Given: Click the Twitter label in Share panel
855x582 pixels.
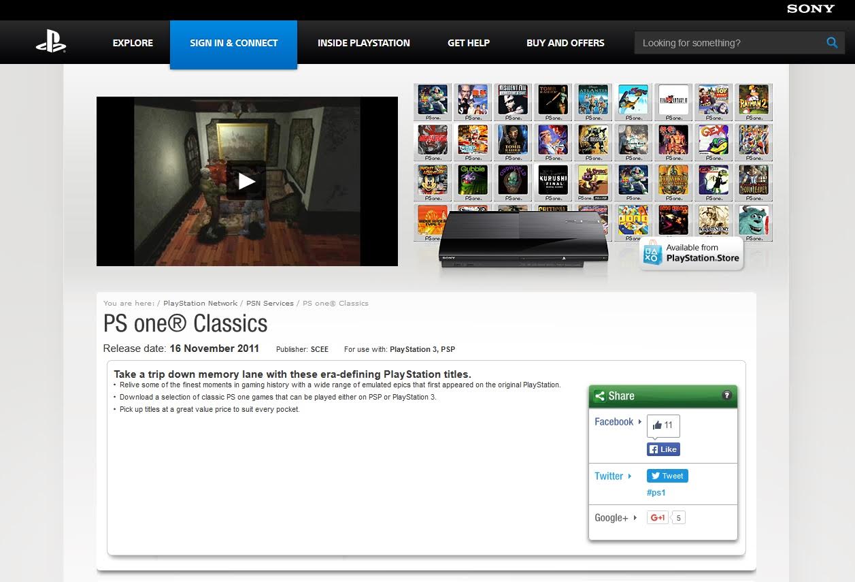Looking at the screenshot, I should point(609,476).
